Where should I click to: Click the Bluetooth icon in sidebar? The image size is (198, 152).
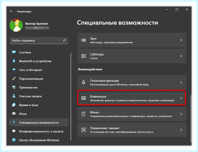(14, 61)
